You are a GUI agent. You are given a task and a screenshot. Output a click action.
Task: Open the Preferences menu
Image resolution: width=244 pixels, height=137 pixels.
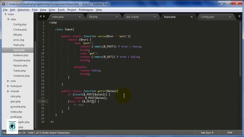click(x=86, y=10)
